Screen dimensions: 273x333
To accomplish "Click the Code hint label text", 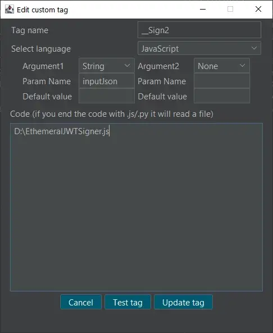I will tap(112, 114).
